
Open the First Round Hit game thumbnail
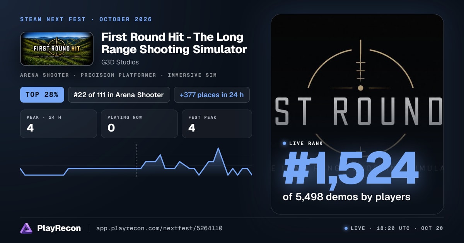point(57,49)
